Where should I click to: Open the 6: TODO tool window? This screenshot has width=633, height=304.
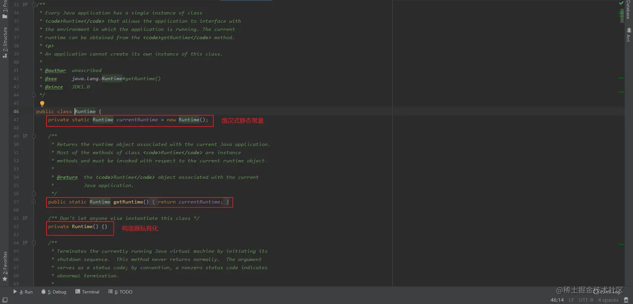click(120, 292)
